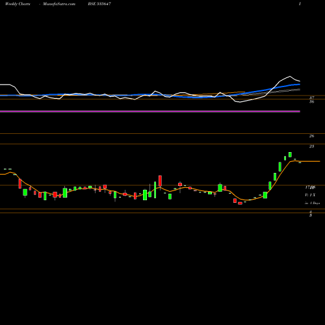Click the white indicator line's peak
Viewport: 325px width, 325px height.
tap(290, 77)
